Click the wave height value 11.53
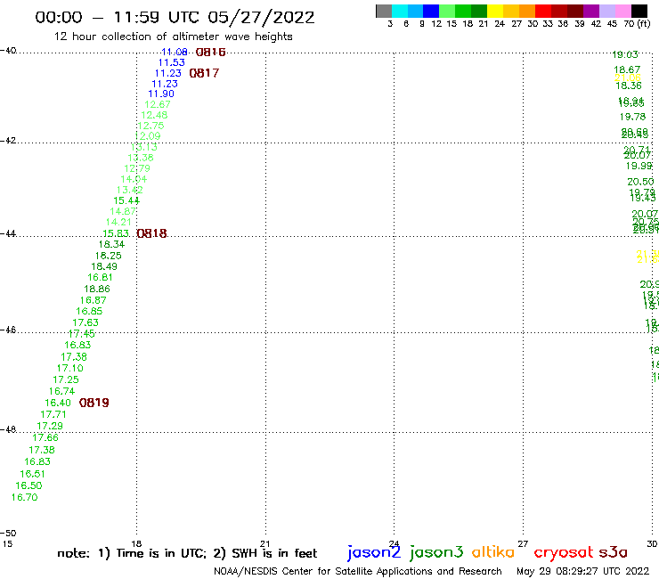The height and width of the screenshot is (579, 659). coord(172,62)
